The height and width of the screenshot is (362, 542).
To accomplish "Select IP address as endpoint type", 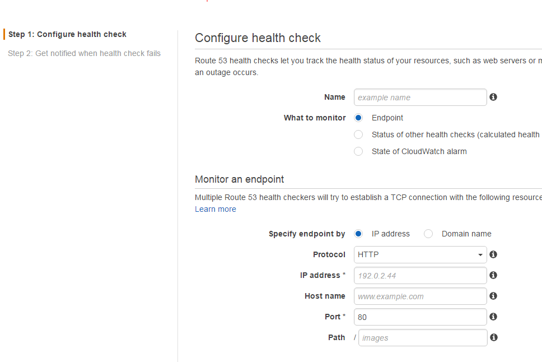I will click(358, 234).
